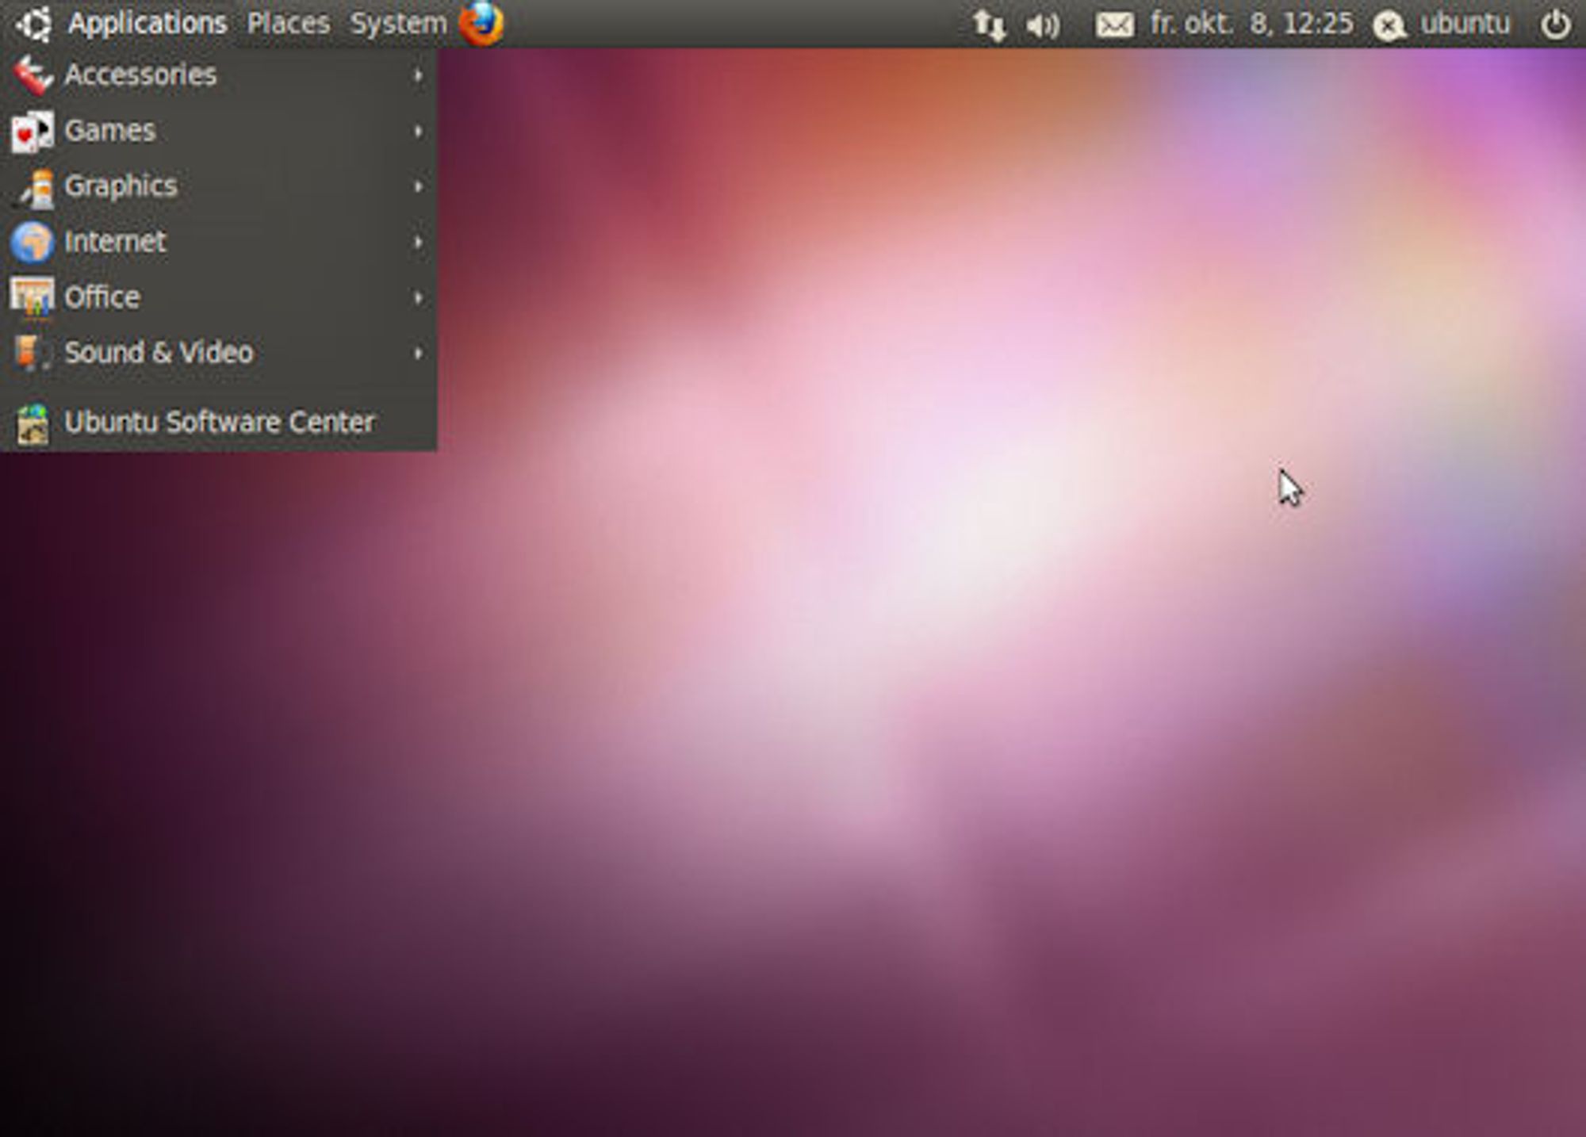
Task: Open the ubuntu user name menu
Action: (1465, 24)
